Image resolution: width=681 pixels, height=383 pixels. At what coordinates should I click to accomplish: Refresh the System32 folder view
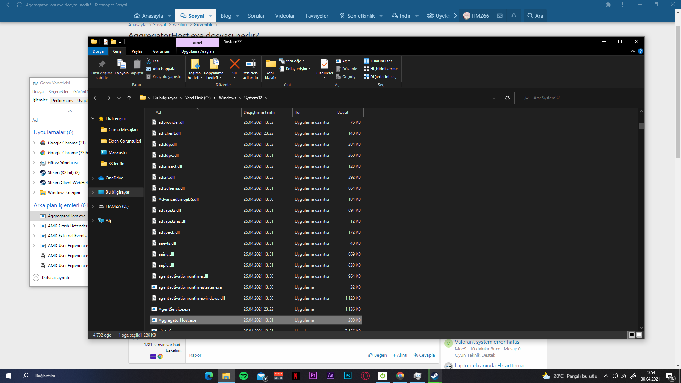[x=508, y=98]
